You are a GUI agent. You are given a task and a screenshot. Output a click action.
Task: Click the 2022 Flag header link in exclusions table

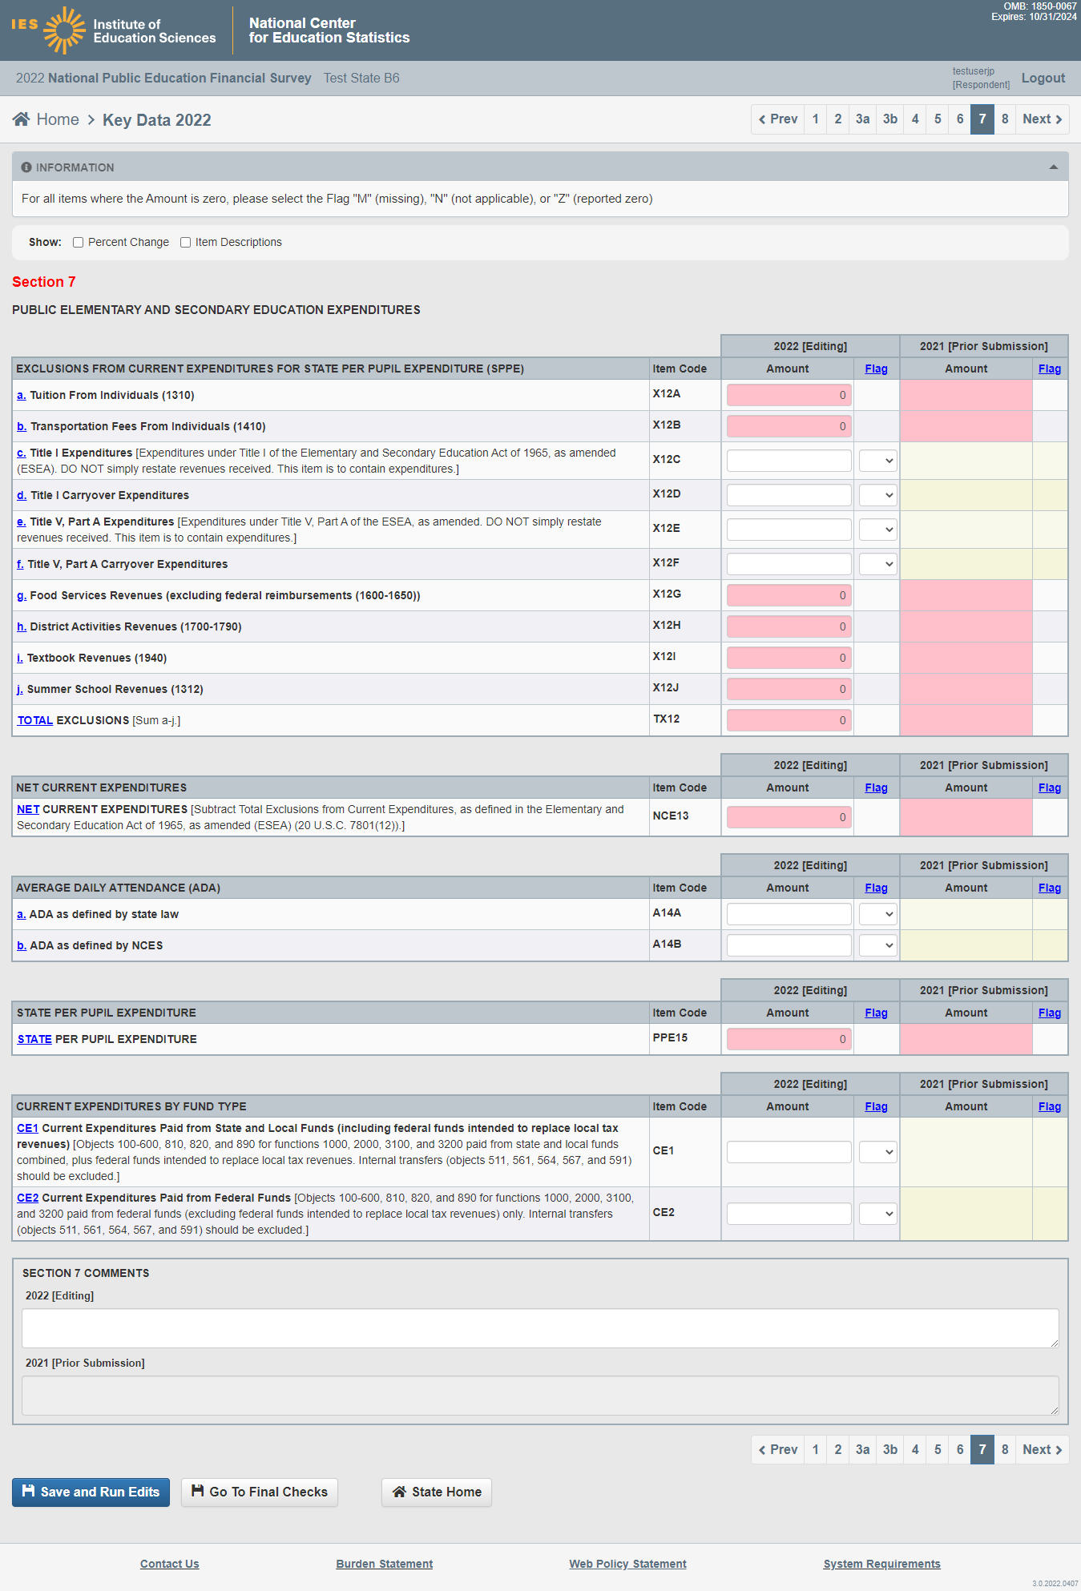877,369
